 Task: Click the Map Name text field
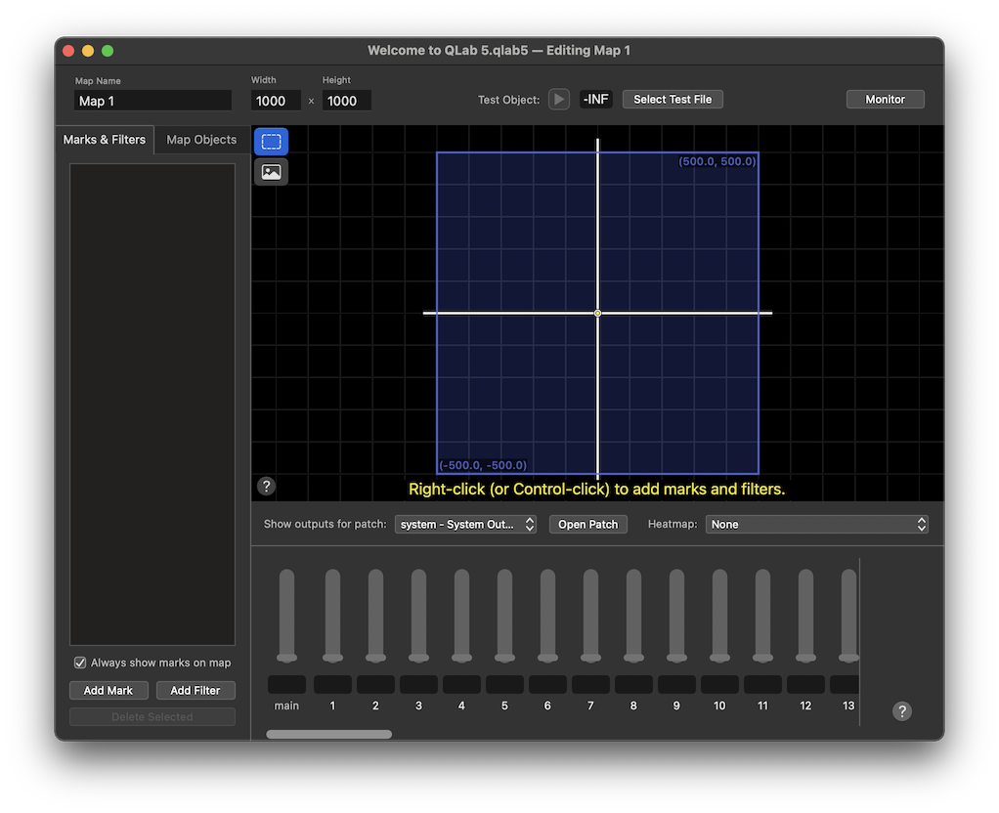click(x=152, y=100)
